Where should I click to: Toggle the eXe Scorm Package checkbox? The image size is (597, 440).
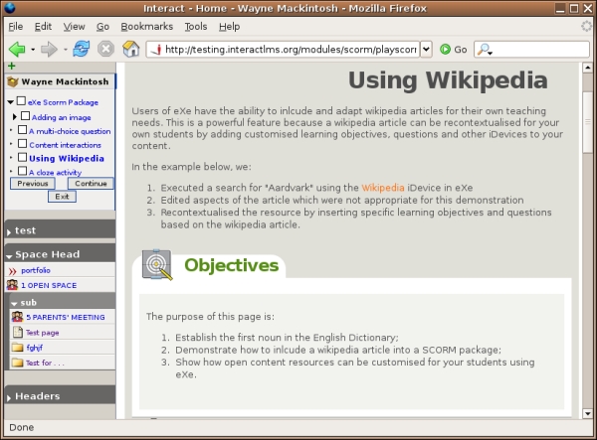(x=21, y=101)
